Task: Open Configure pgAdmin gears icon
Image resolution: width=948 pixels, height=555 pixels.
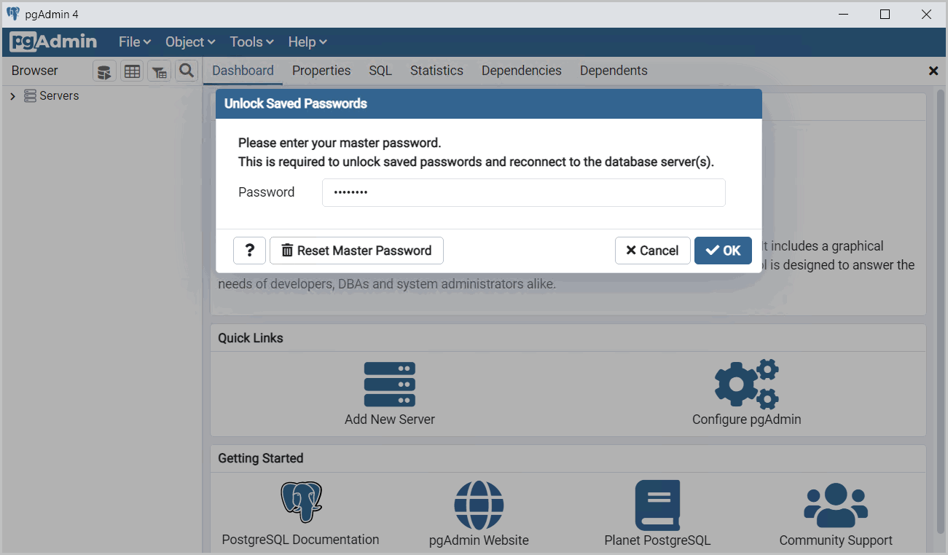Action: [746, 384]
